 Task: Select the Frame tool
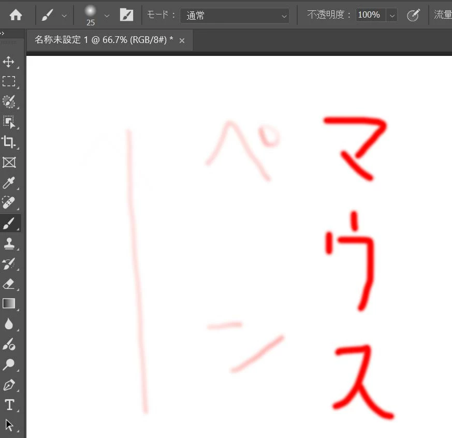9,163
